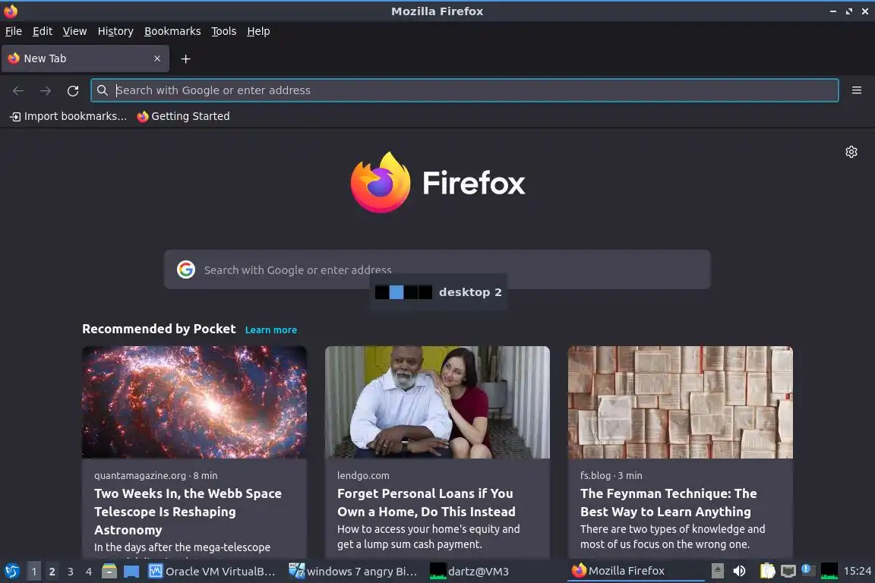Switch to workspace 4 in pager
The height and width of the screenshot is (583, 875).
[89, 572]
